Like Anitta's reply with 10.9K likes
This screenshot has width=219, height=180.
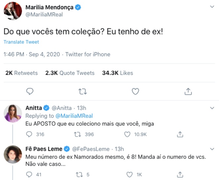coord(127,134)
